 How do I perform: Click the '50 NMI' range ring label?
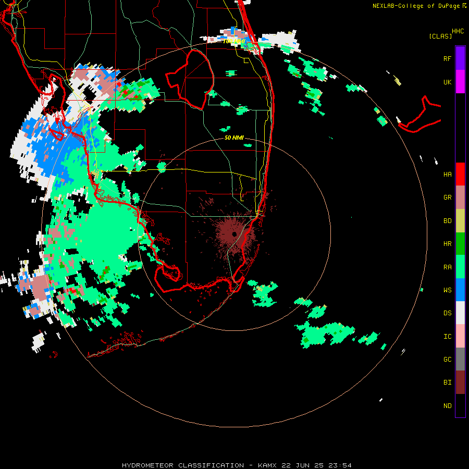(234, 138)
